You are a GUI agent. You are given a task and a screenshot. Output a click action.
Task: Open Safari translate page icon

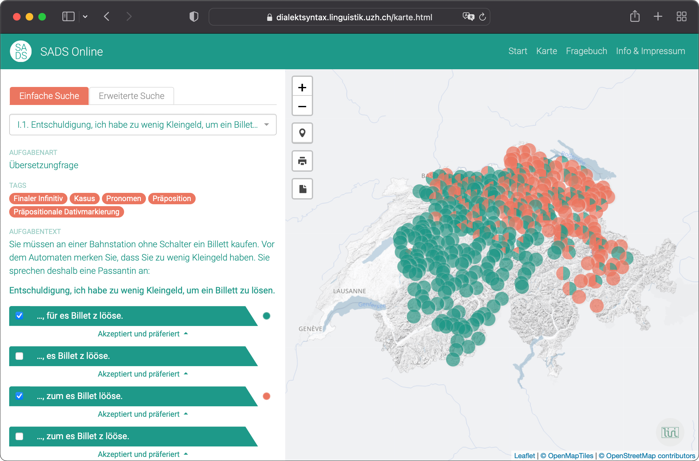pos(468,17)
